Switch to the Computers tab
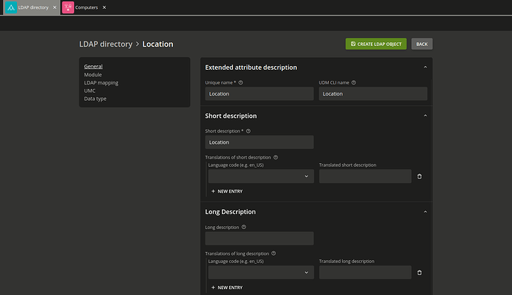 pyautogui.click(x=85, y=7)
